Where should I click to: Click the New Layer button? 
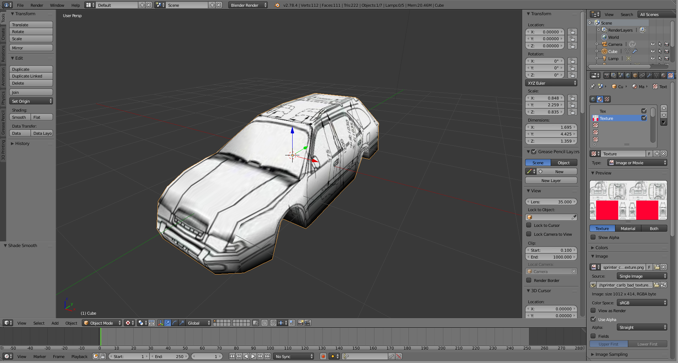(x=551, y=181)
